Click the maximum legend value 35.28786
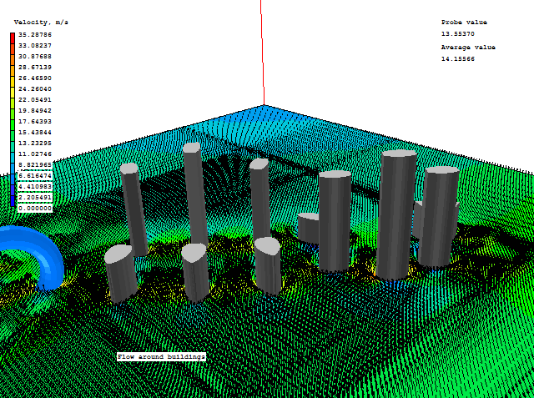534x398 pixels. (x=35, y=35)
